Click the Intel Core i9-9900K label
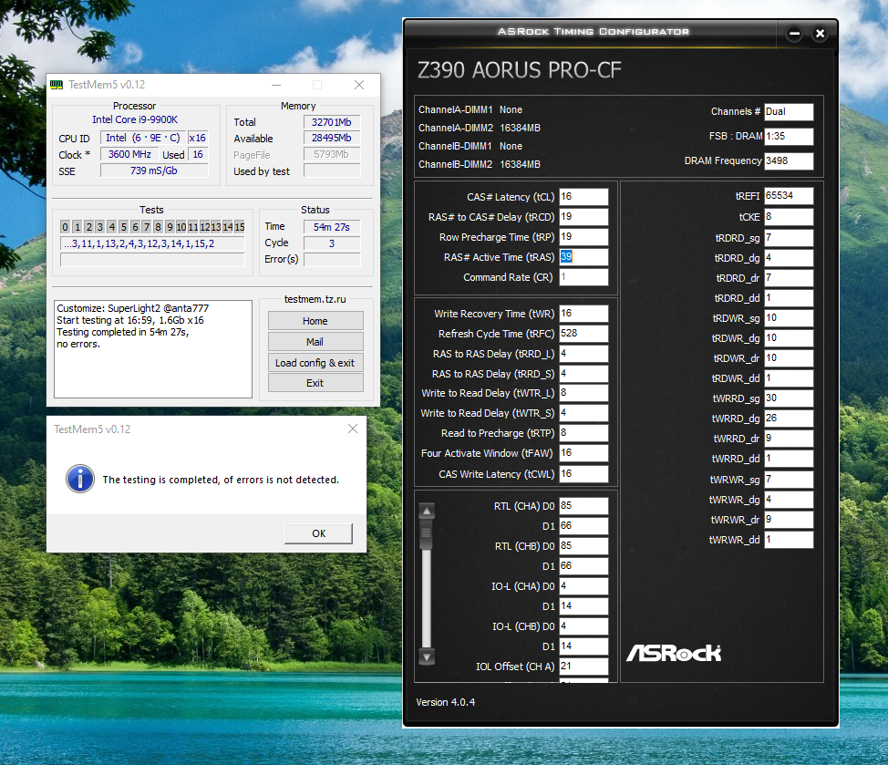 (135, 119)
